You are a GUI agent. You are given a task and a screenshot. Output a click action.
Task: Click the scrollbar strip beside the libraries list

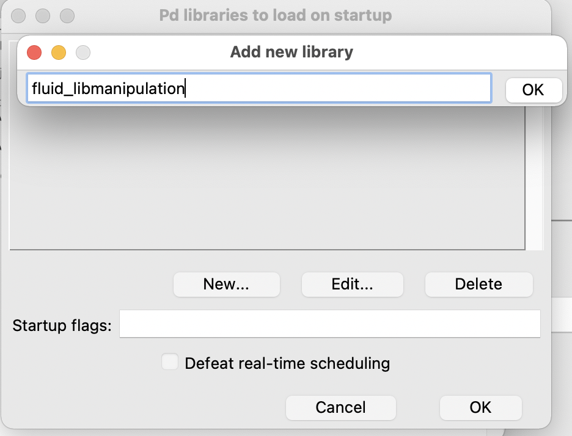click(x=535, y=178)
